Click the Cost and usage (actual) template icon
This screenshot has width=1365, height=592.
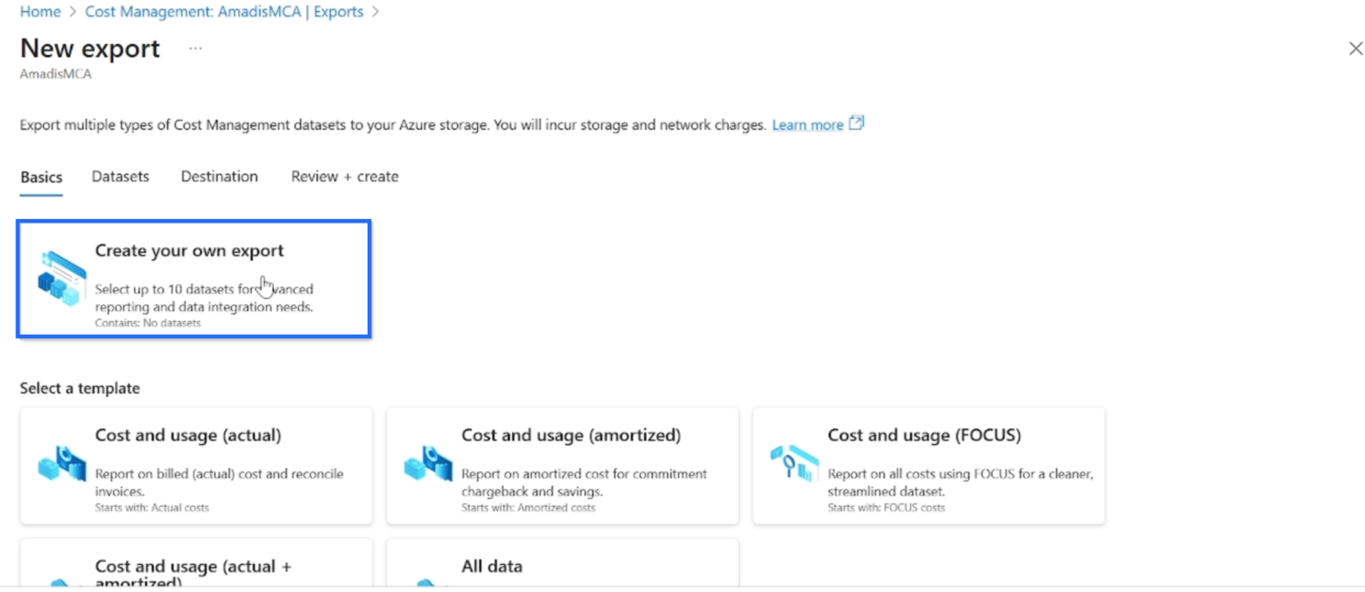[x=62, y=464]
